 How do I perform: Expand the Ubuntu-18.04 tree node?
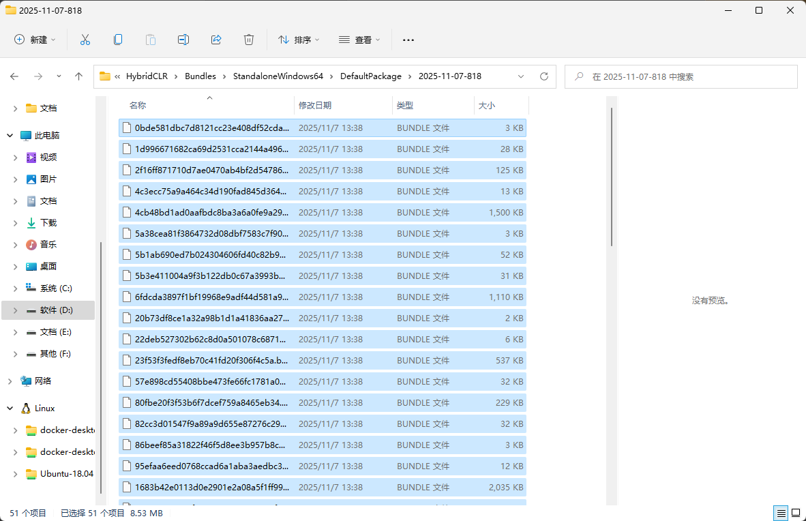click(x=16, y=474)
